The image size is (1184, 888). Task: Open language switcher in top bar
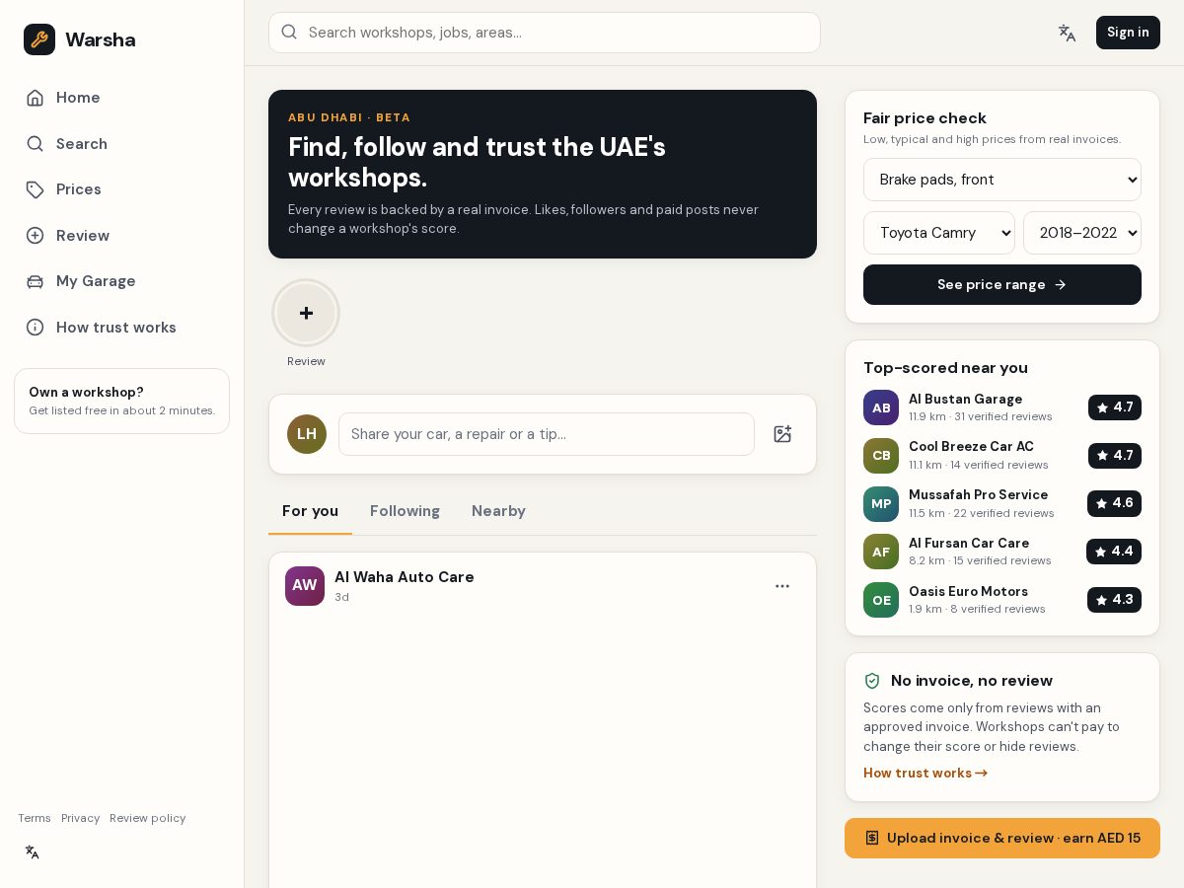pyautogui.click(x=1067, y=33)
